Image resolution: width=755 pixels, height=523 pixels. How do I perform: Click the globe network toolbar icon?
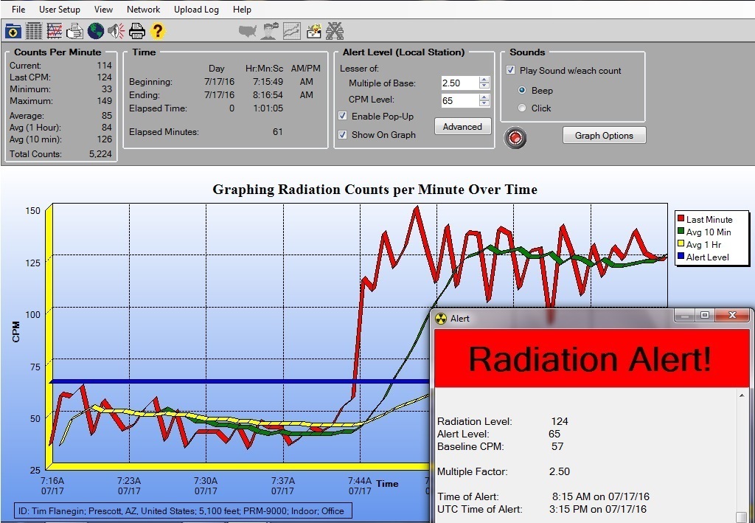coord(95,31)
